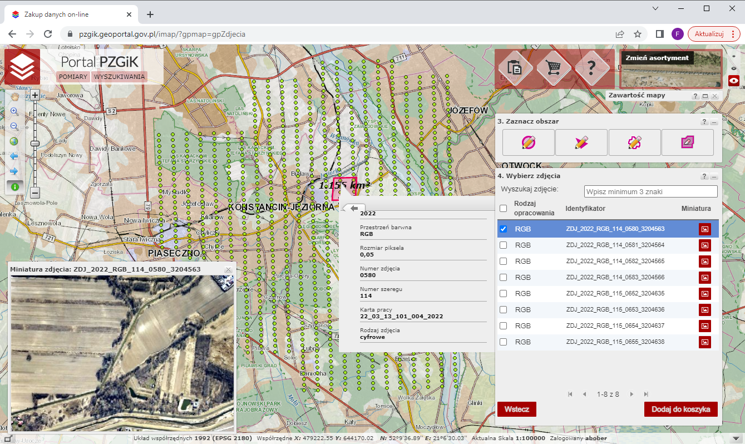This screenshot has height=444, width=745.
Task: Click the 'Wstecz' button
Action: coord(516,409)
